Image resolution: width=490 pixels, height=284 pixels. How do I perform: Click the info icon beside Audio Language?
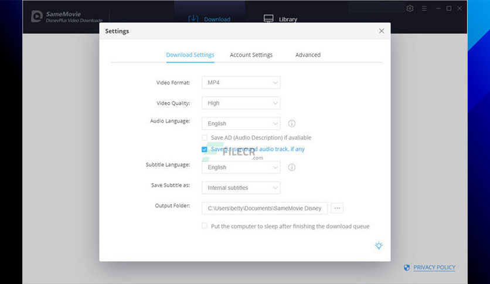(x=291, y=124)
